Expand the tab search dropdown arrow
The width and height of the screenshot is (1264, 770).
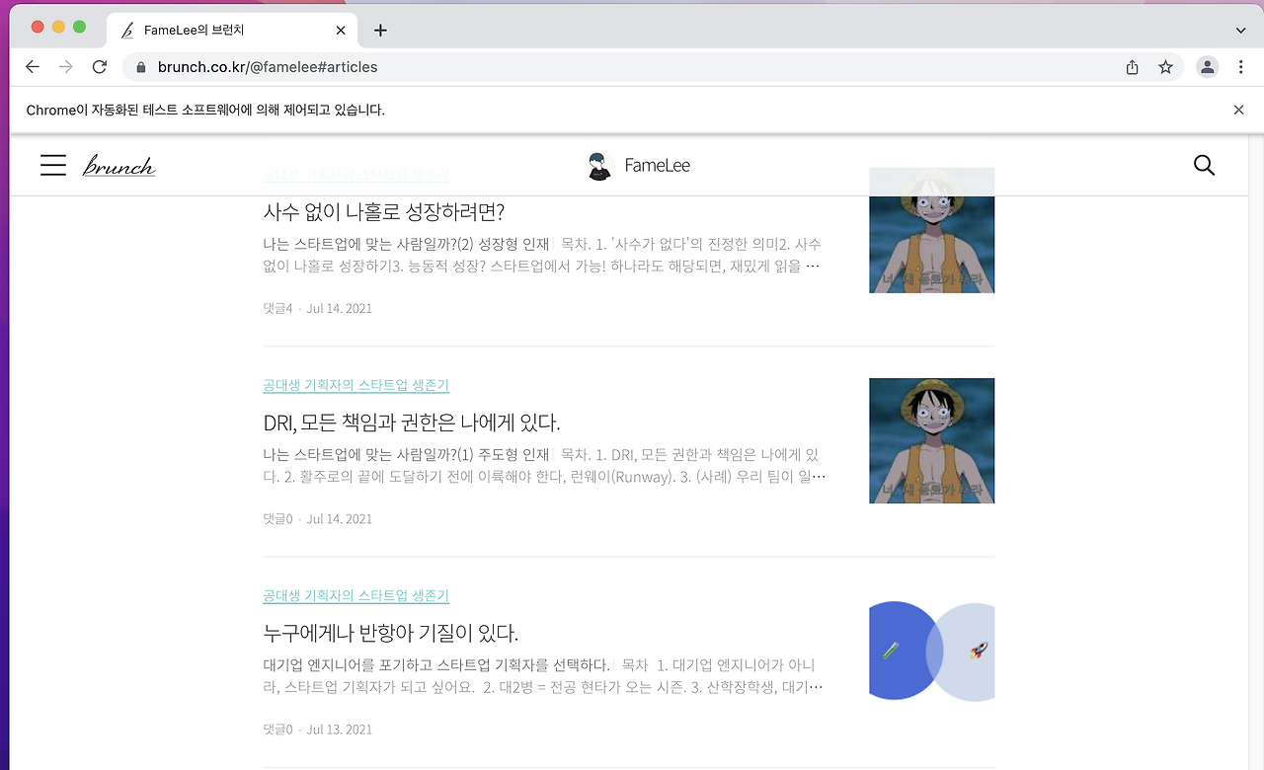(1241, 30)
